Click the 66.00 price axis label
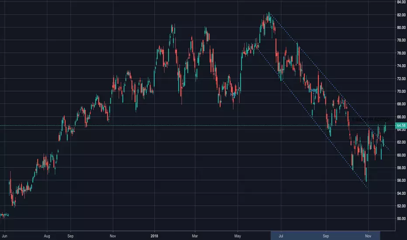The width and height of the screenshot is (407, 240). (x=401, y=117)
